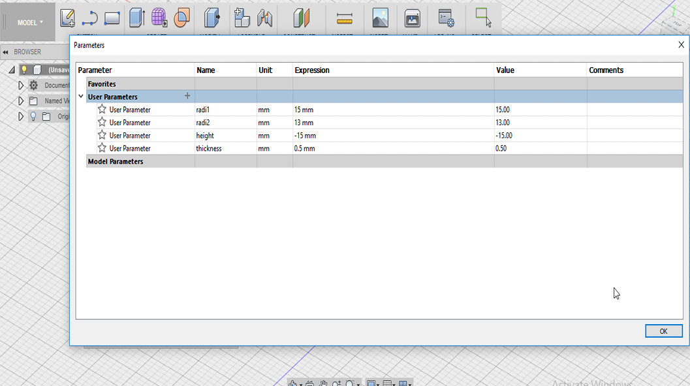Screen dimensions: 690x386
Task: Favorite the height parameter star
Action: coord(102,135)
